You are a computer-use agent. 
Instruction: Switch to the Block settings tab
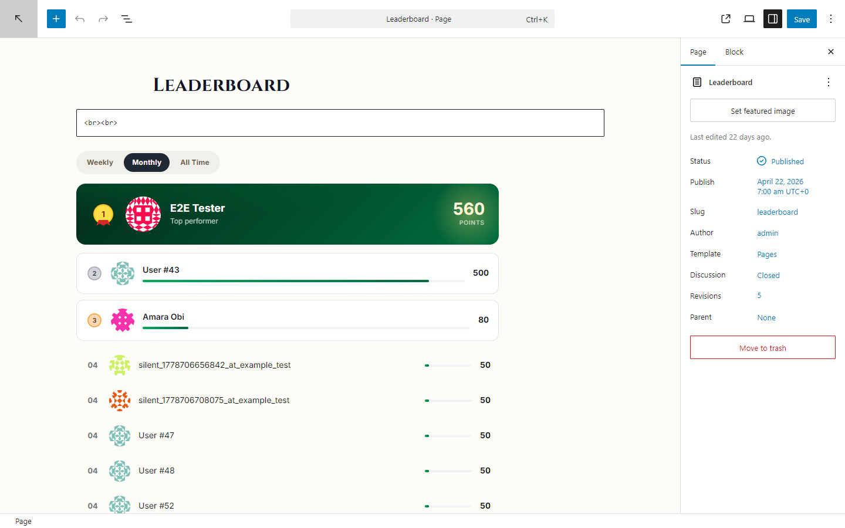734,52
